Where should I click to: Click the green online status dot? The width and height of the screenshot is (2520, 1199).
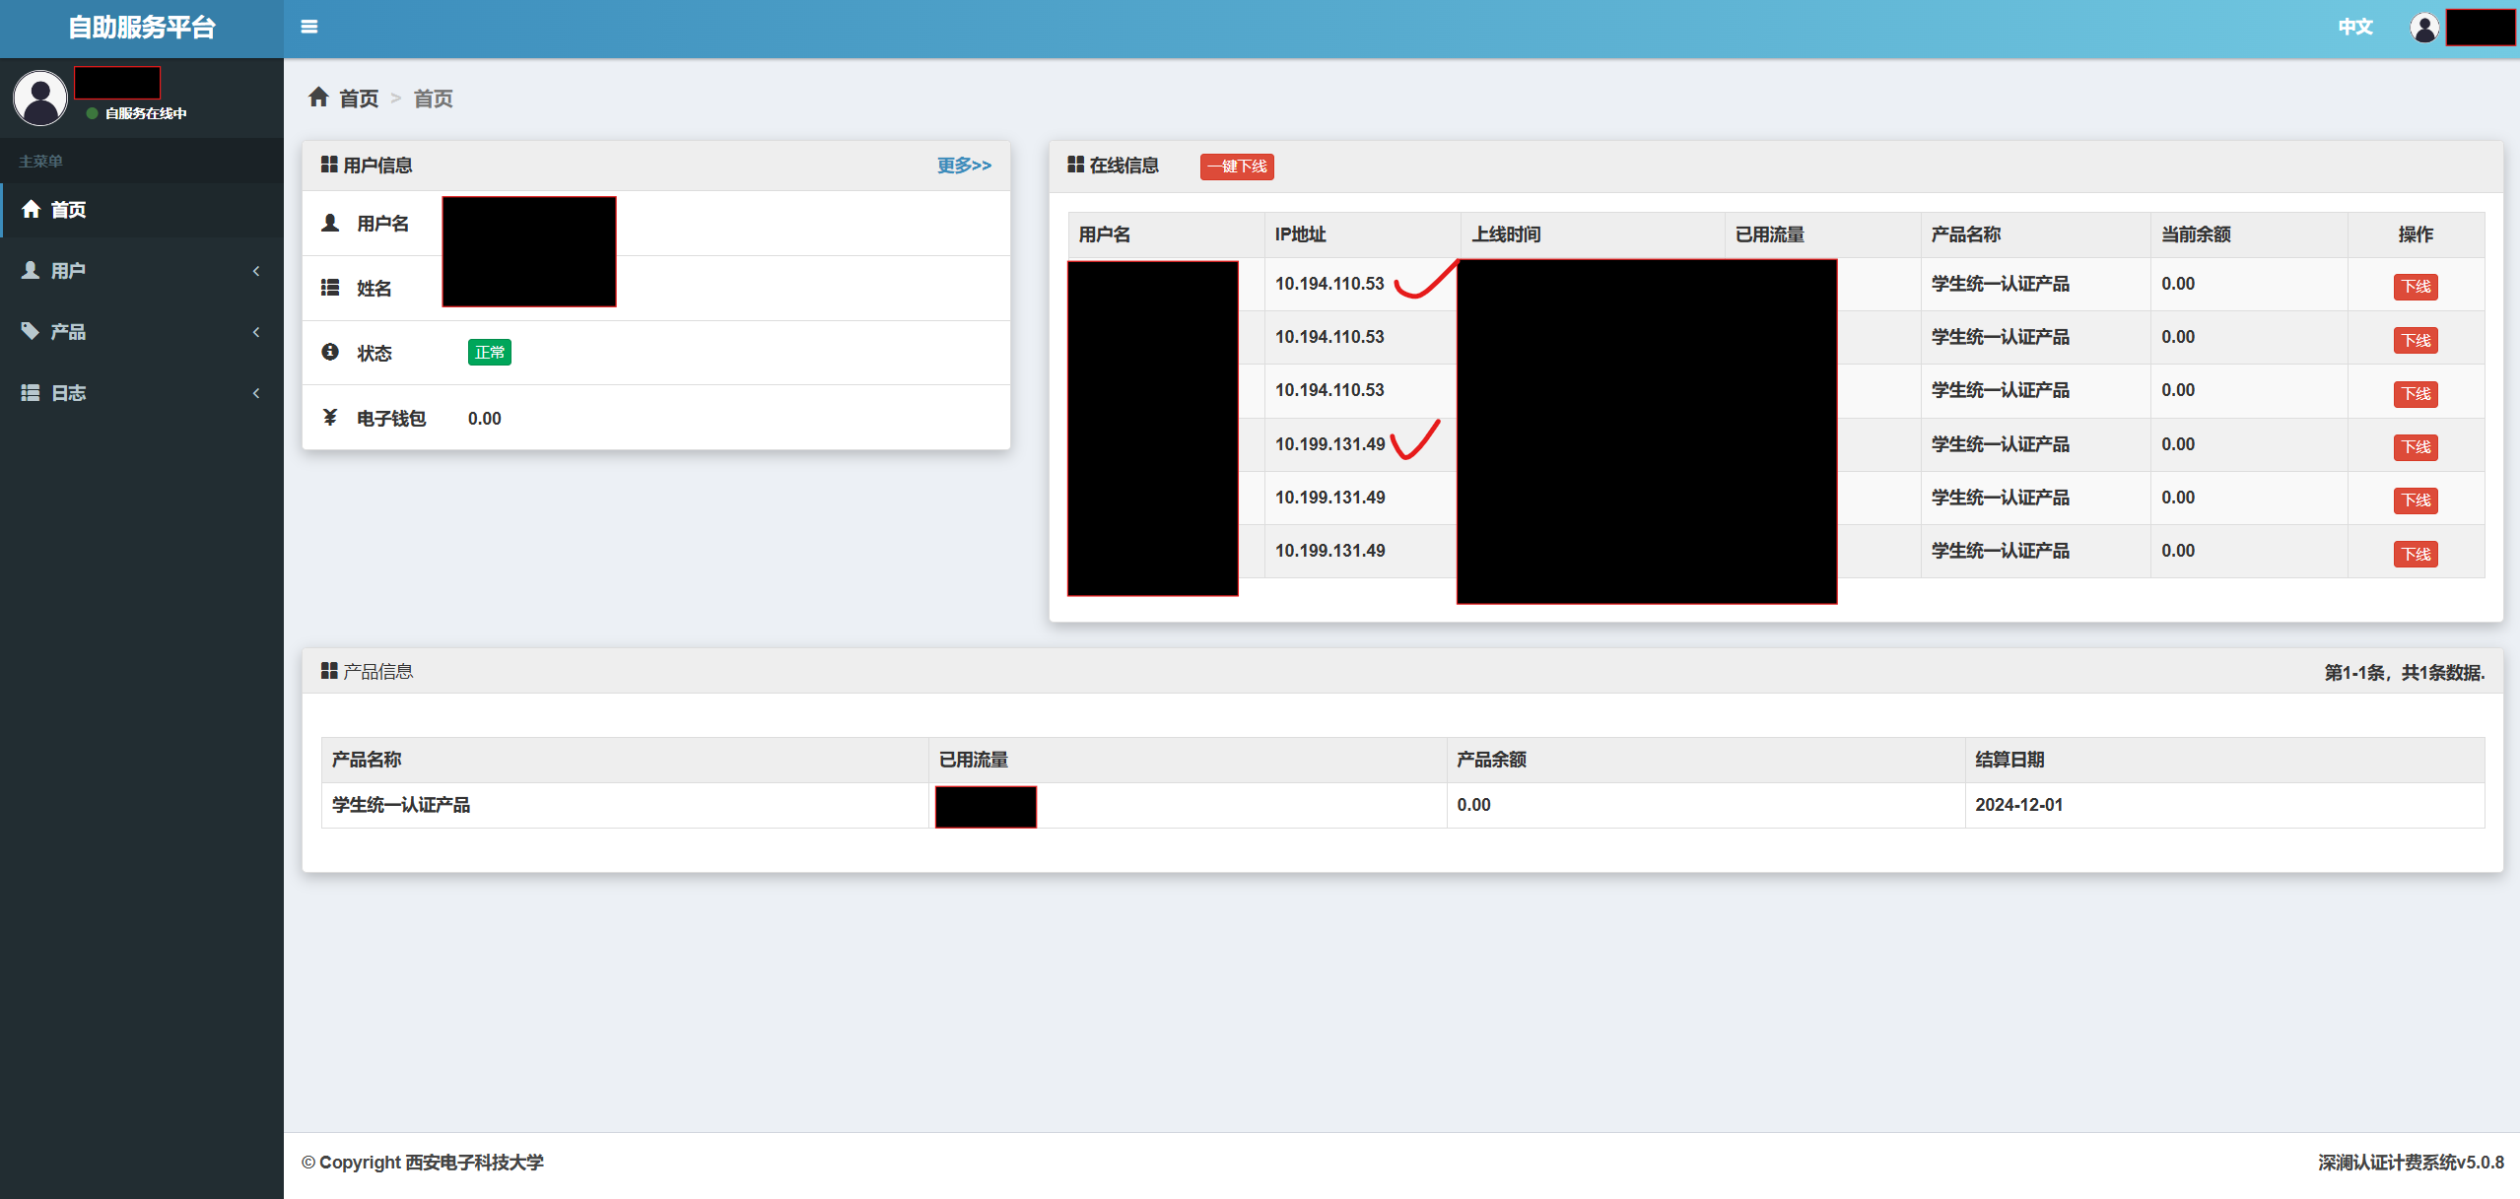tap(92, 113)
